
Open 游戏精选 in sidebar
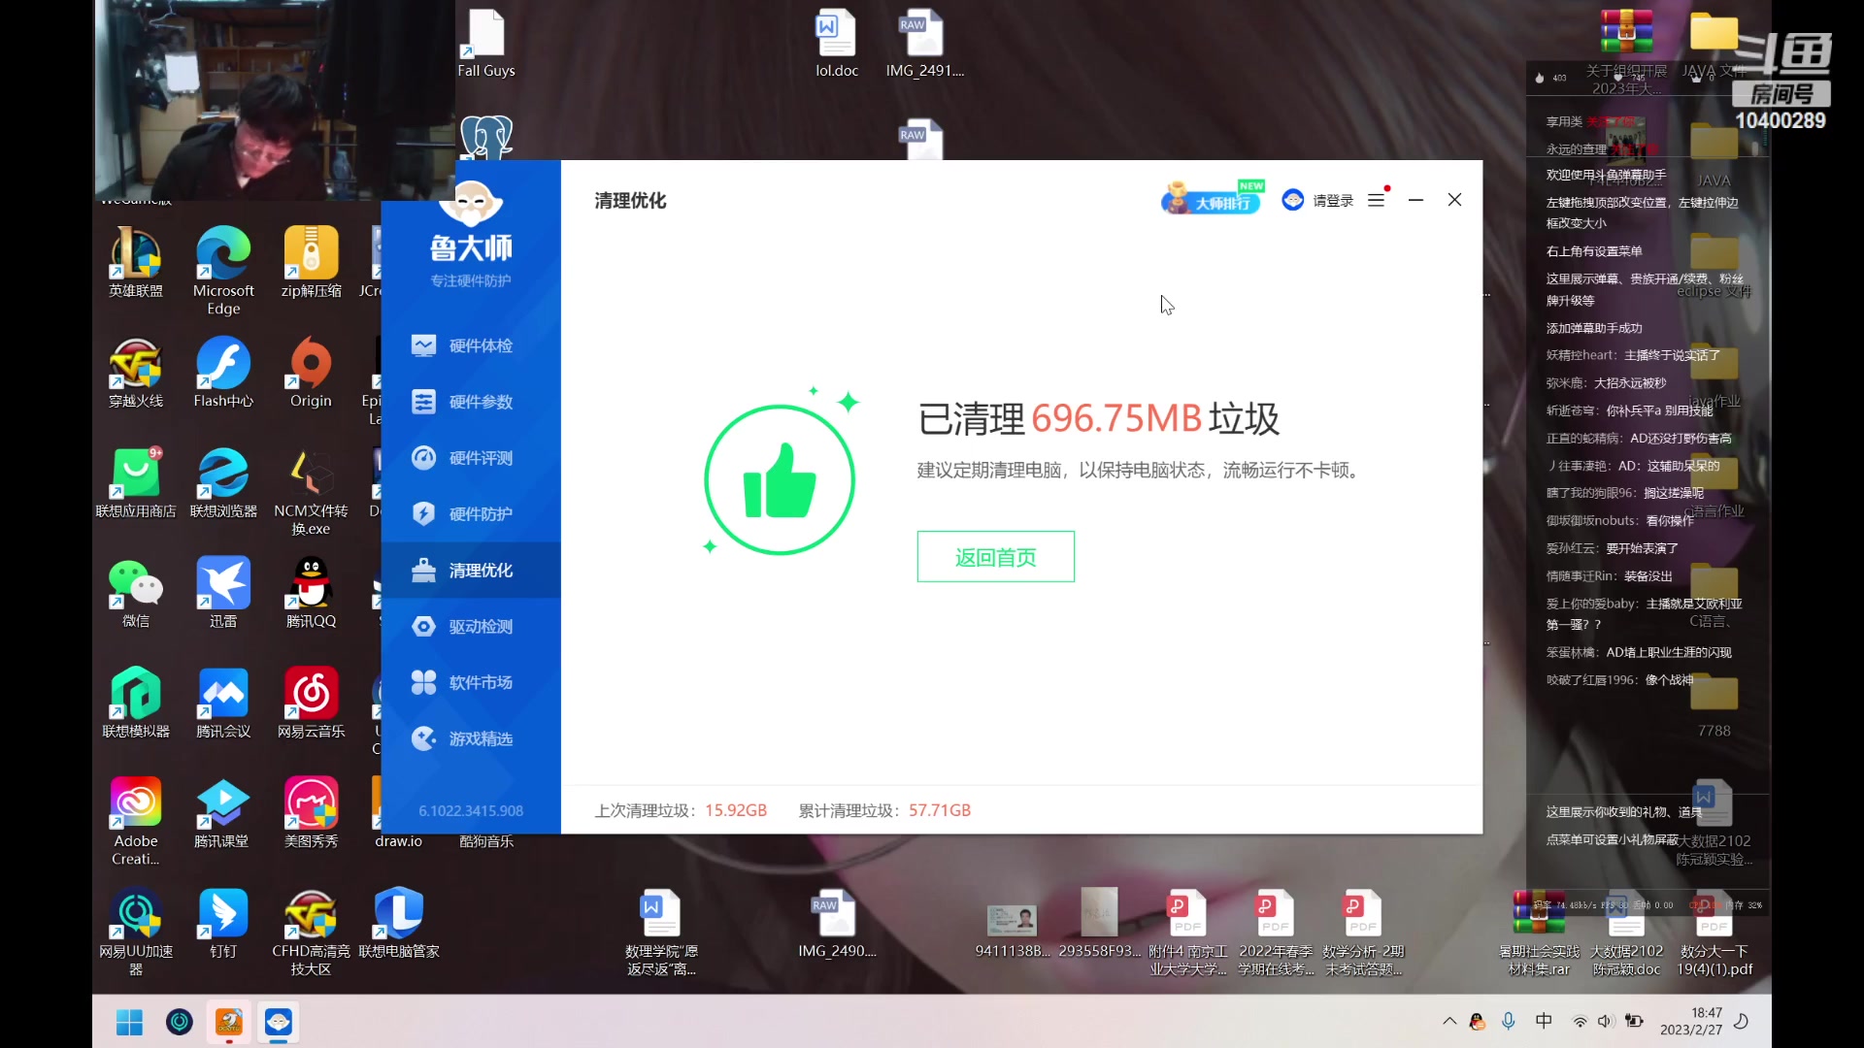pos(471,739)
